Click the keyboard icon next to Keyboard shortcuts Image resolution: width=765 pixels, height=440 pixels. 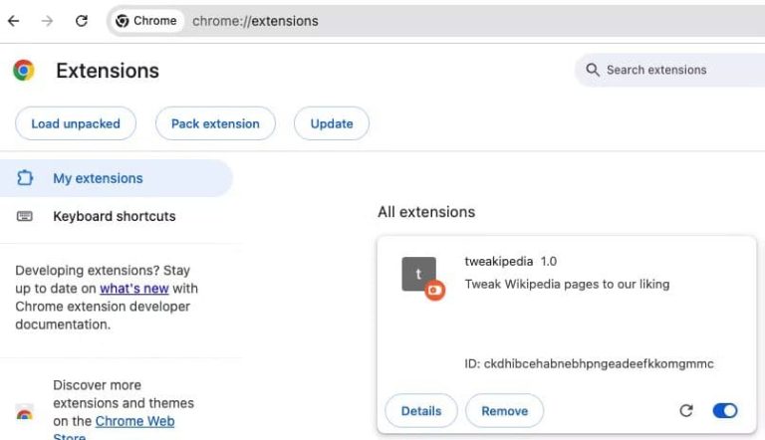(x=24, y=216)
